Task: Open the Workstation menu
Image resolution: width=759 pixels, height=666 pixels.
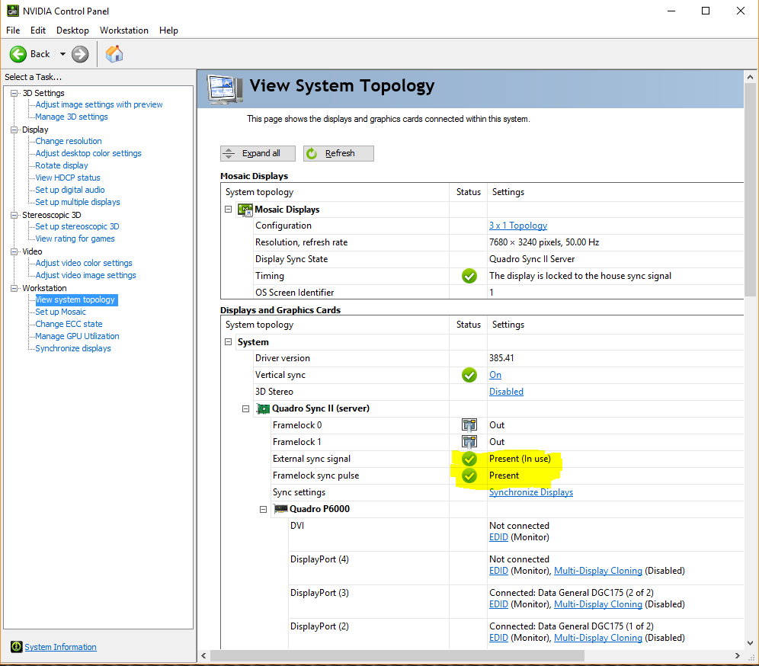Action: pos(124,30)
